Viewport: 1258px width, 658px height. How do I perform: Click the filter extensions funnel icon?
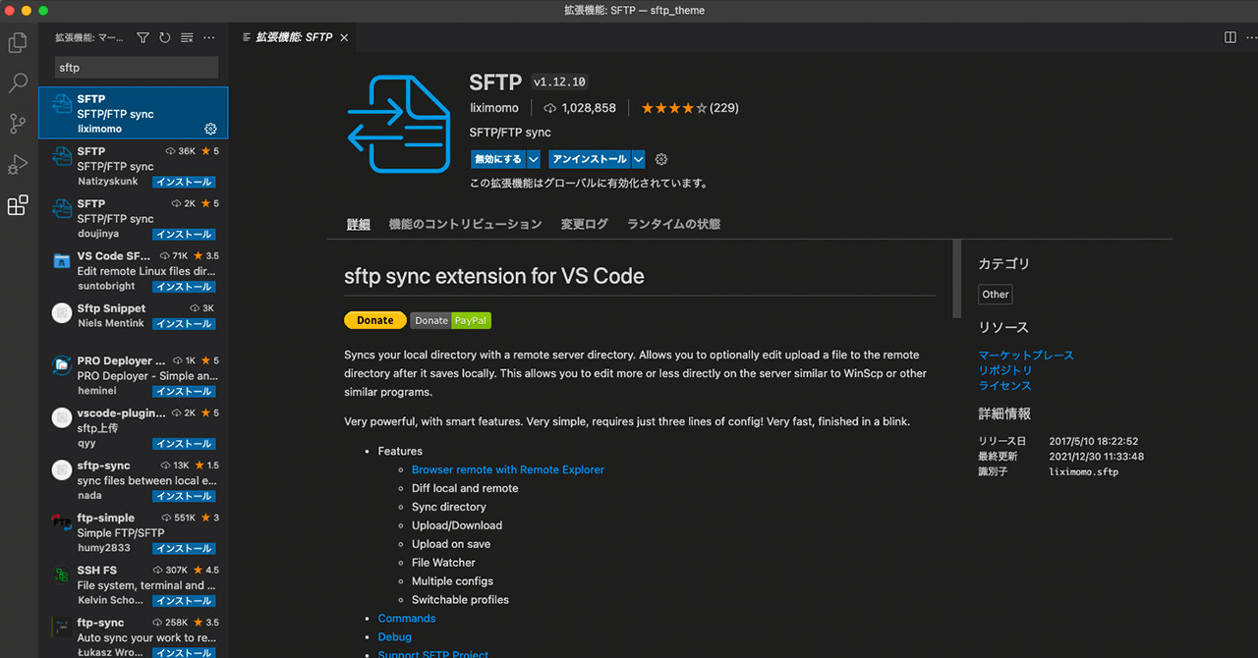click(x=143, y=37)
